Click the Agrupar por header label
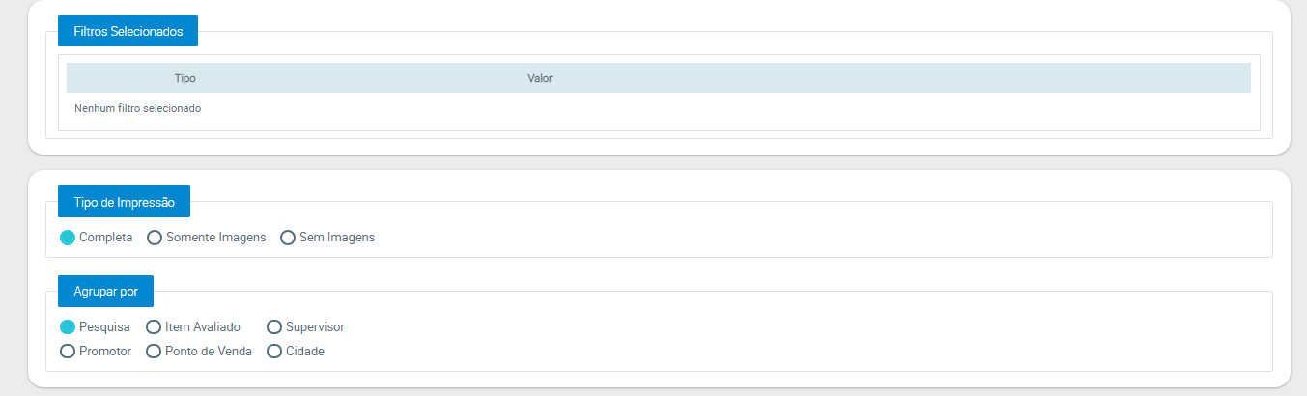1307x396 pixels. point(105,291)
